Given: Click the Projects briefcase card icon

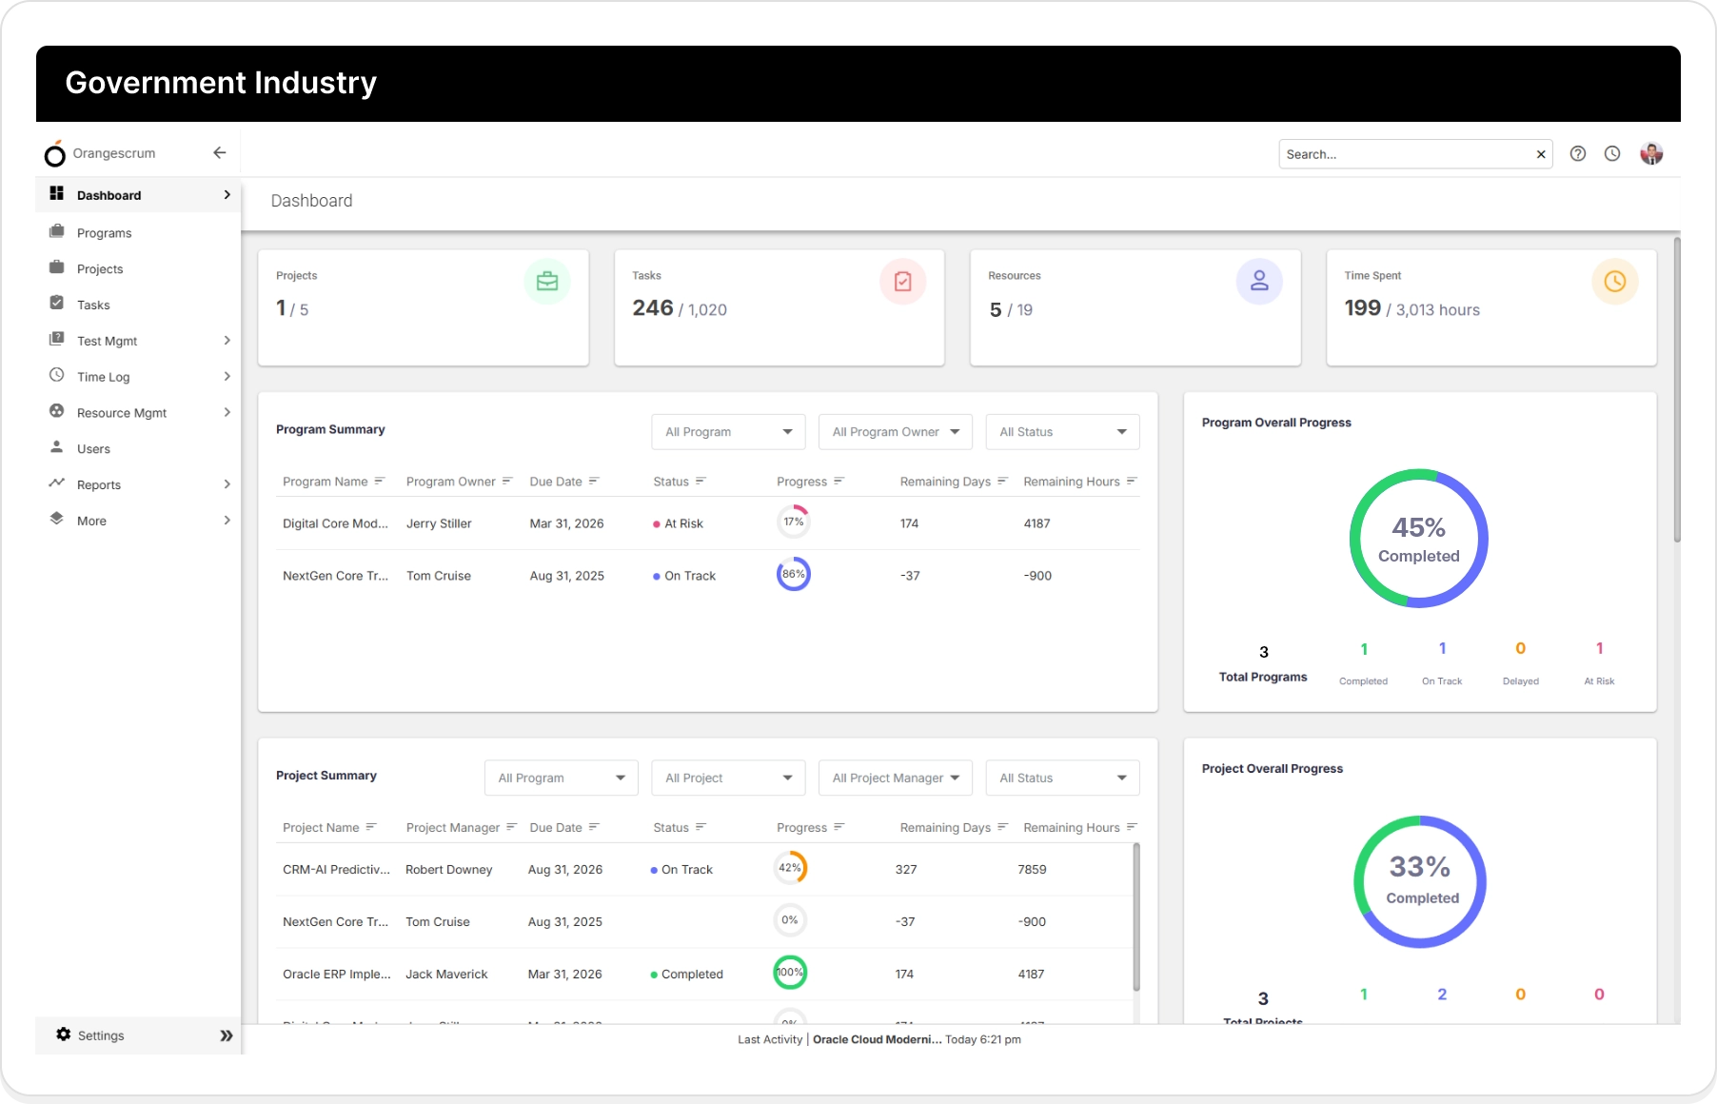Looking at the screenshot, I should tap(547, 282).
